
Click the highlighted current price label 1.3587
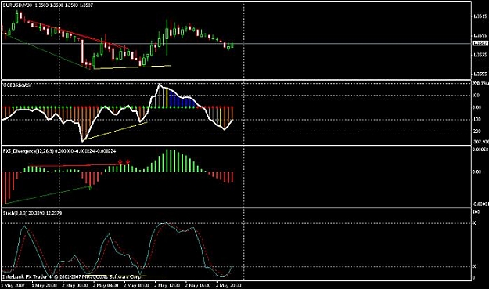click(480, 43)
